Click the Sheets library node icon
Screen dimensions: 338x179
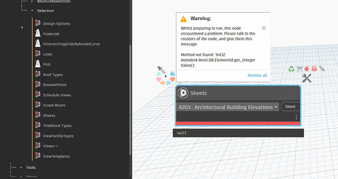(38, 115)
